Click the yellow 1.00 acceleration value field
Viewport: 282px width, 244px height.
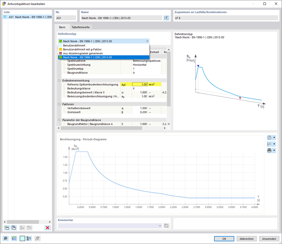click(140, 84)
